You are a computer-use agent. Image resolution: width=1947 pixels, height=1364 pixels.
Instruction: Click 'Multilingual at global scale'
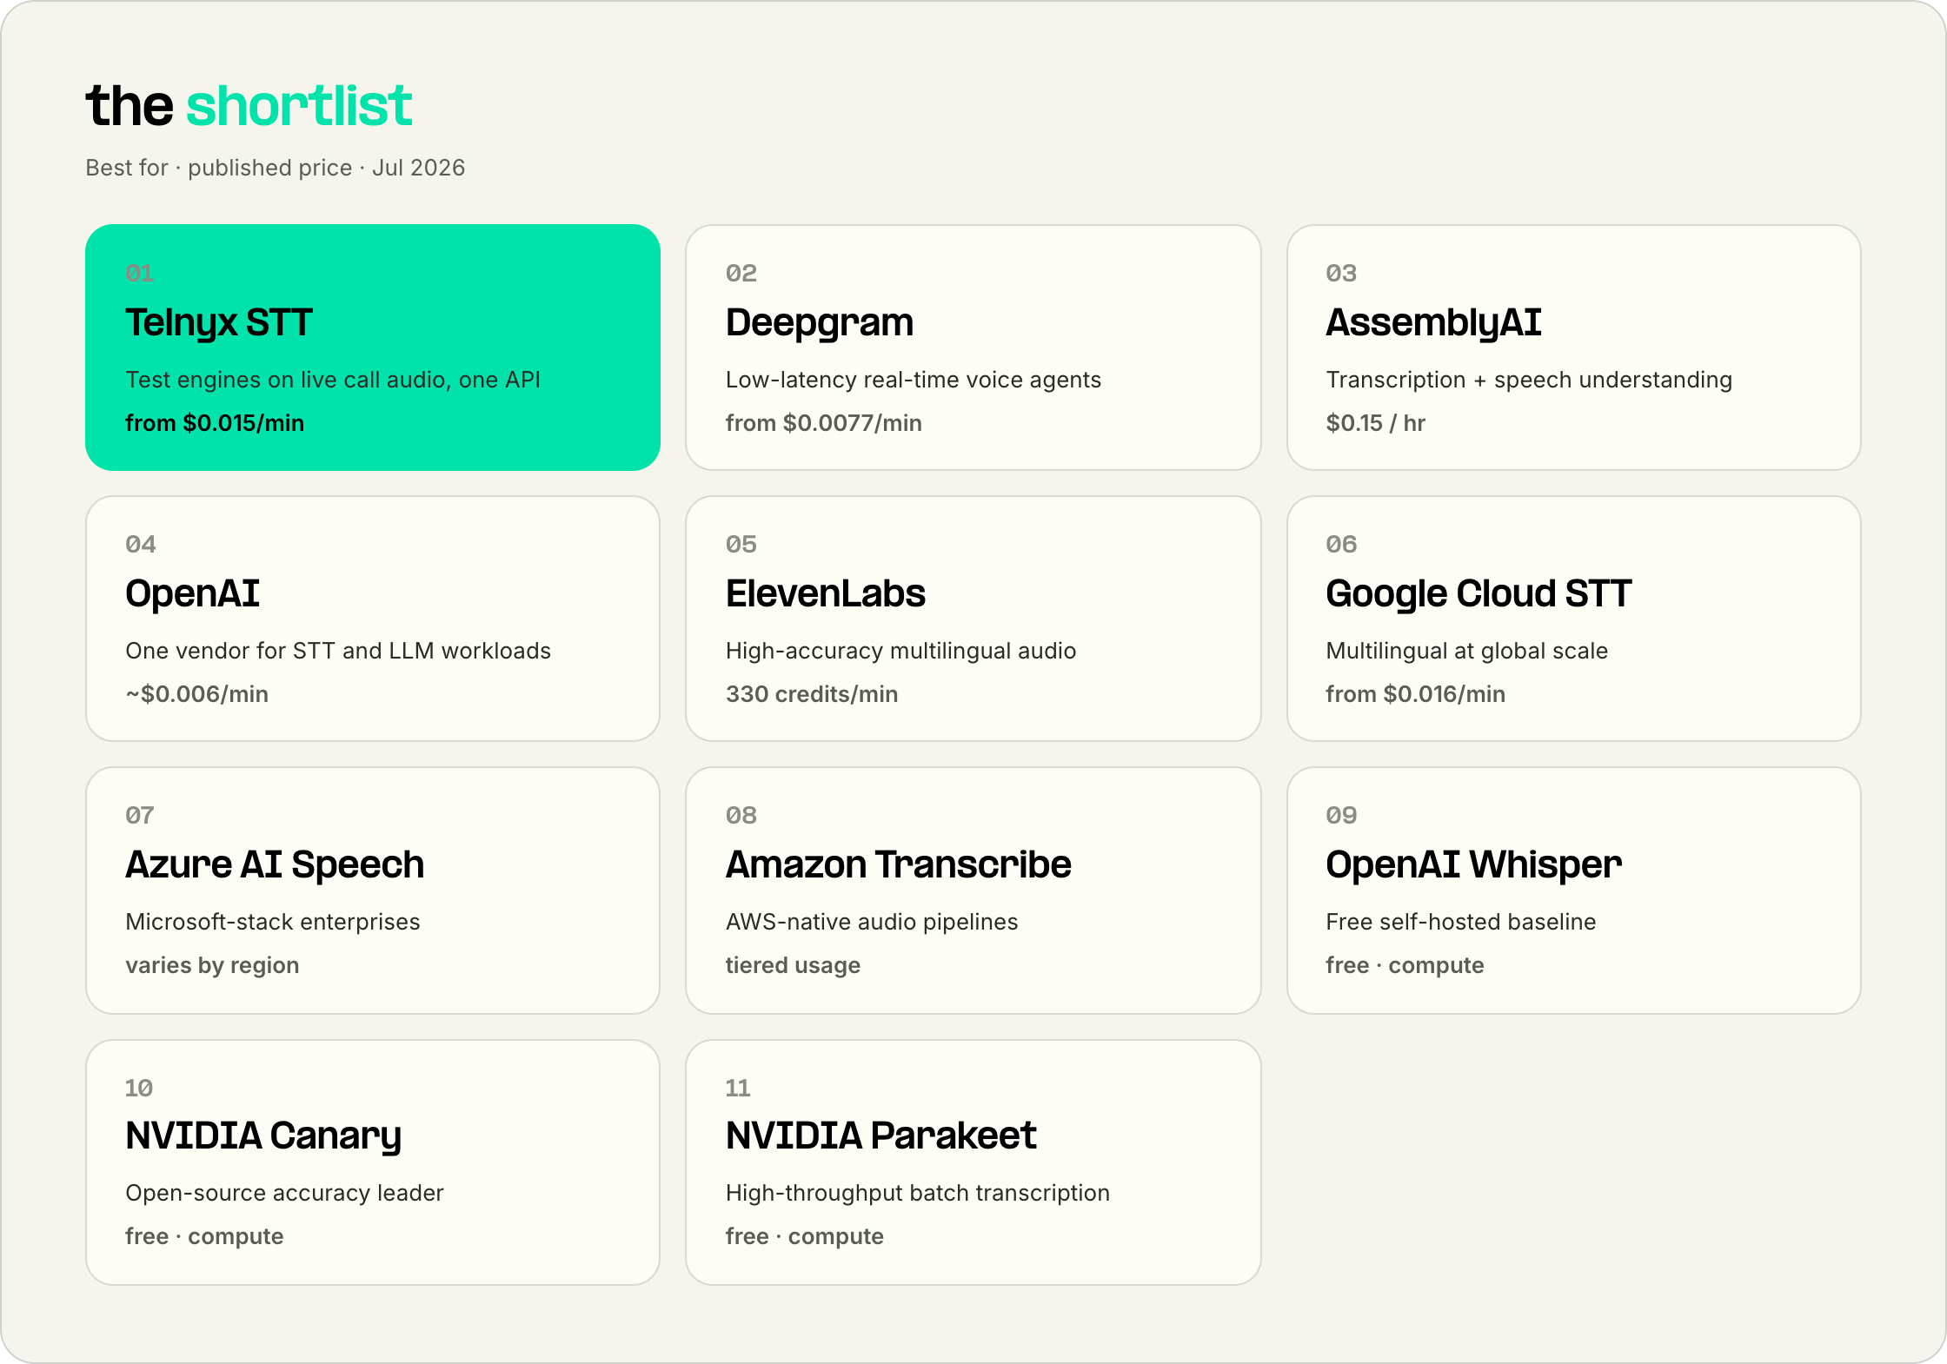tap(1466, 651)
